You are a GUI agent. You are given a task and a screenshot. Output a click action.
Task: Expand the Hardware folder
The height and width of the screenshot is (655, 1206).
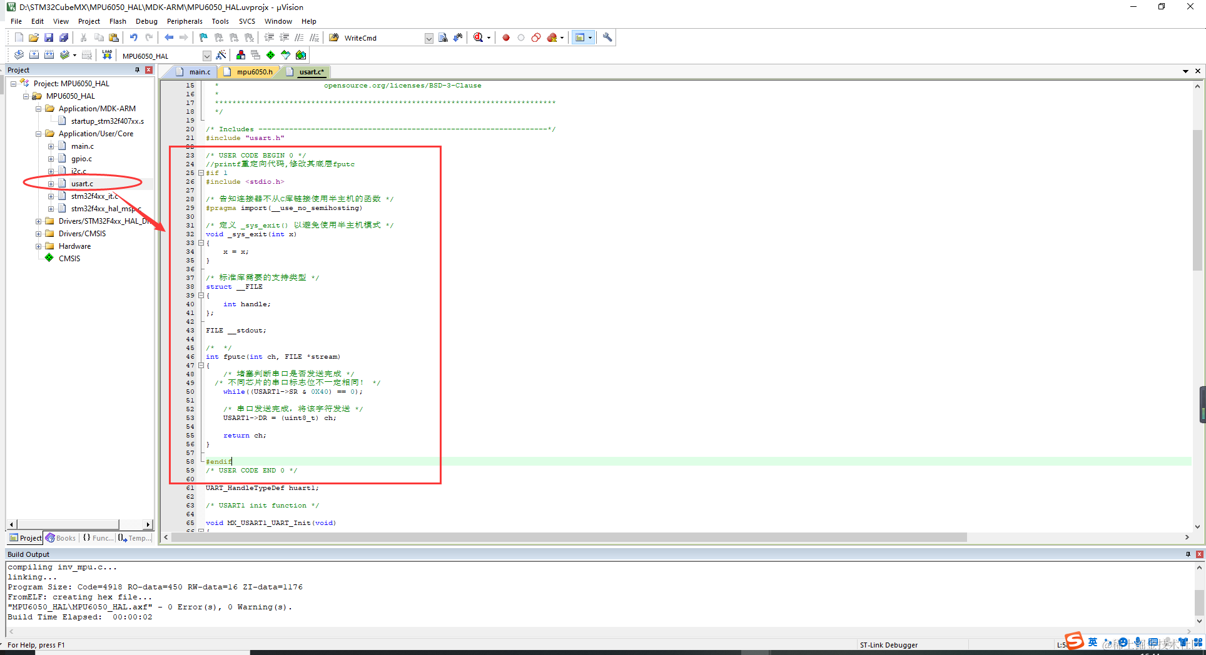[x=38, y=246]
